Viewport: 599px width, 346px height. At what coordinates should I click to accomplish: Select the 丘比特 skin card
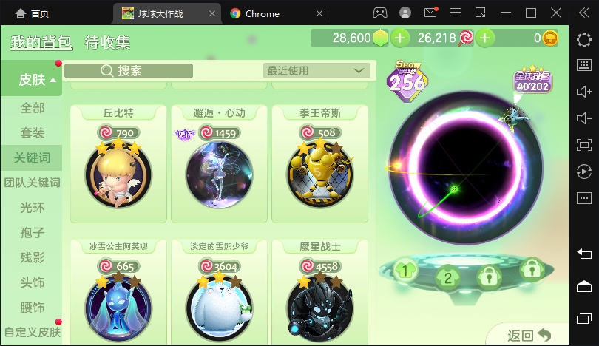(x=118, y=163)
